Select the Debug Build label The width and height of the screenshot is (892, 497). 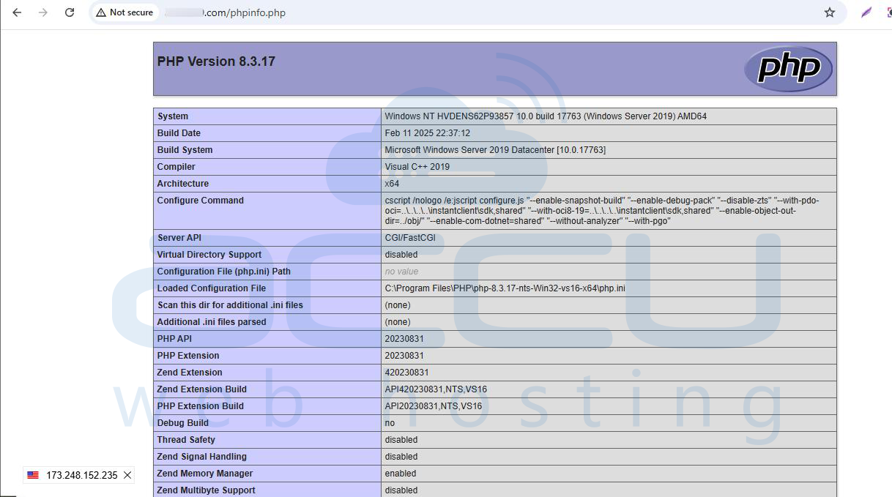182,423
